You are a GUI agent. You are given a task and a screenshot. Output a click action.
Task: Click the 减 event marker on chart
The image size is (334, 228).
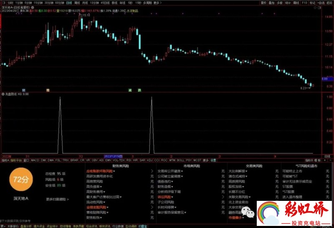point(130,90)
